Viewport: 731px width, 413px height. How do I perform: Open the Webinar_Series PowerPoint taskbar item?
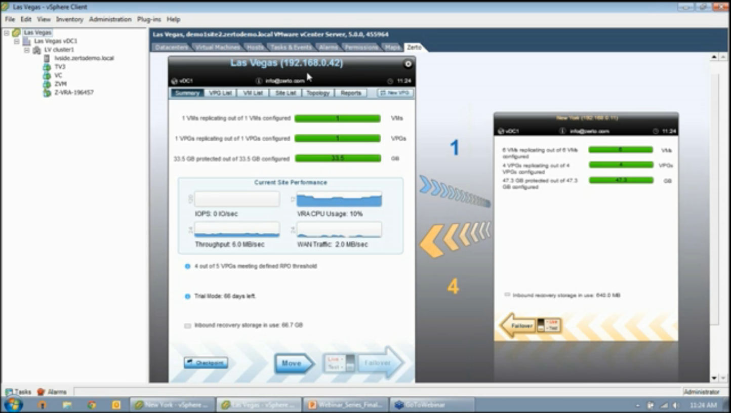[346, 405]
